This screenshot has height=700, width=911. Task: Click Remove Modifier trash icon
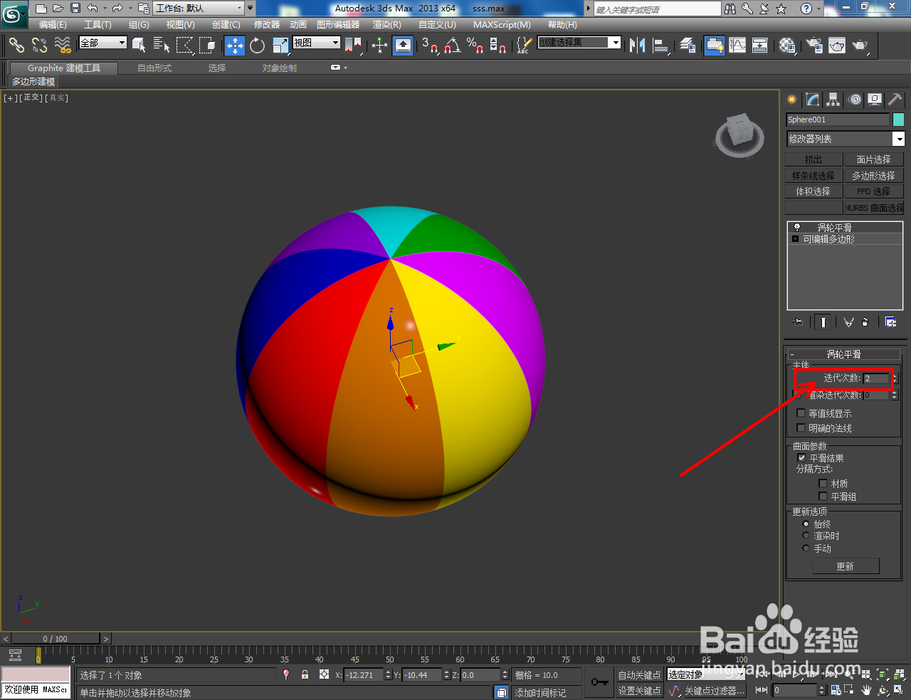865,322
